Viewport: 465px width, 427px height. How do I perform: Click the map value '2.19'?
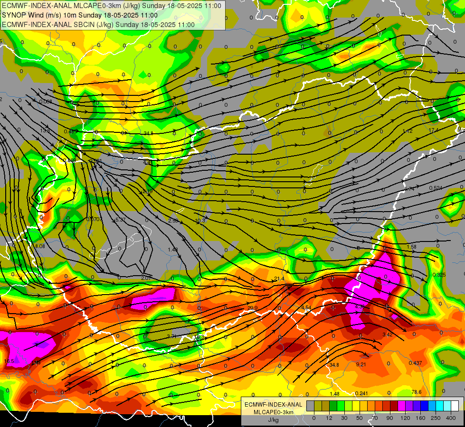pyautogui.click(x=147, y=191)
